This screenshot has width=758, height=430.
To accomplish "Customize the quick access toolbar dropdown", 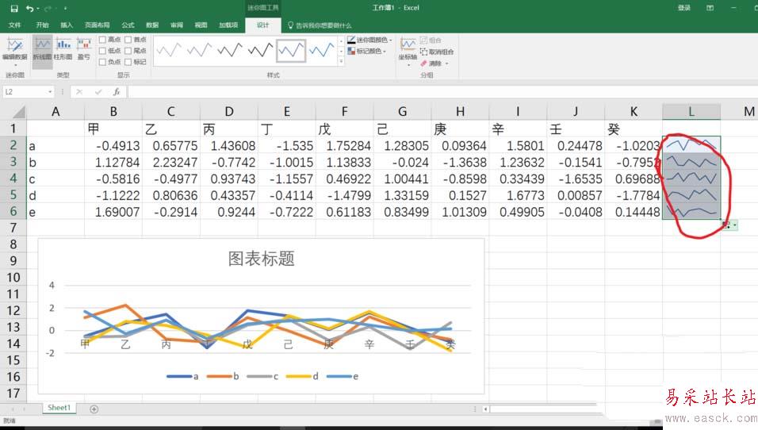I will pyautogui.click(x=65, y=8).
